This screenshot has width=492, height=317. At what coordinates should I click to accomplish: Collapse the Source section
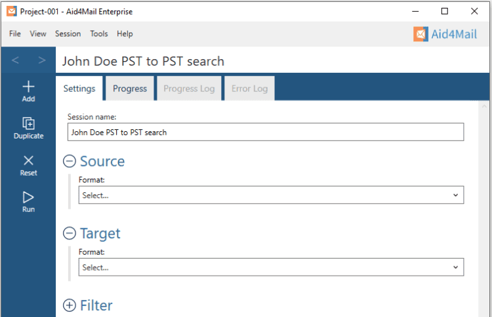(x=70, y=161)
